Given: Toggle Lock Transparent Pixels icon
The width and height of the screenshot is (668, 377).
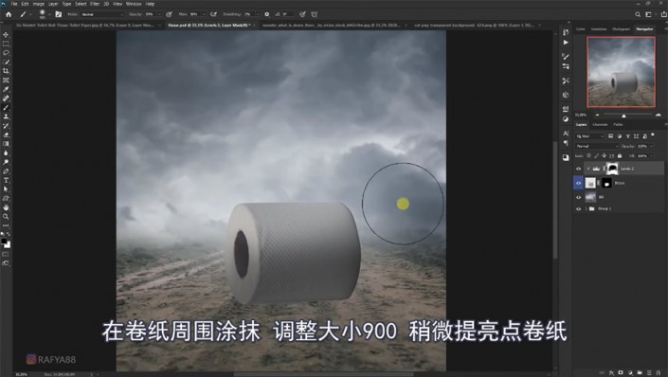Looking at the screenshot, I should coord(589,156).
